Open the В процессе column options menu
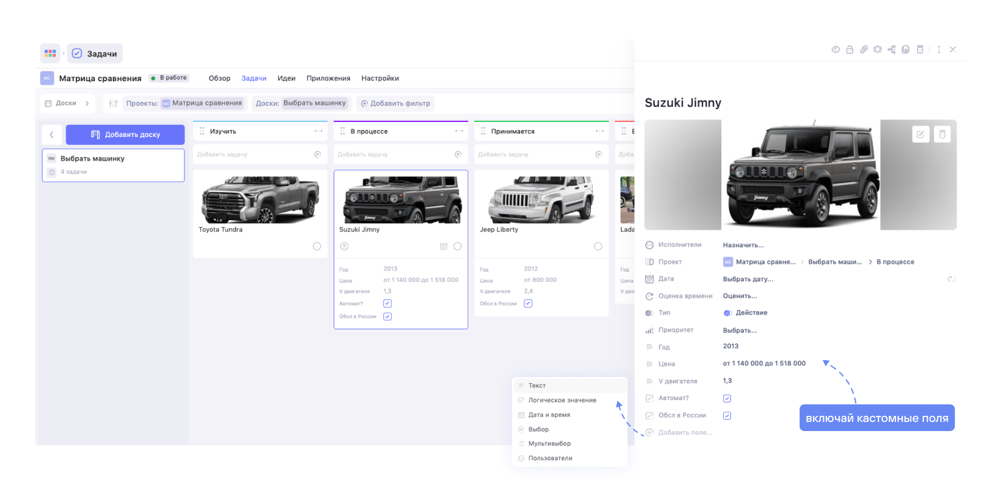The height and width of the screenshot is (485, 1001). (459, 131)
